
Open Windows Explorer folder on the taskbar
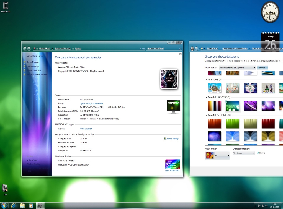(22, 206)
